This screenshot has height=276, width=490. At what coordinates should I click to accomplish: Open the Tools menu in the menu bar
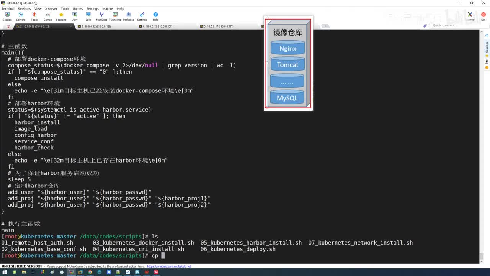(65, 8)
